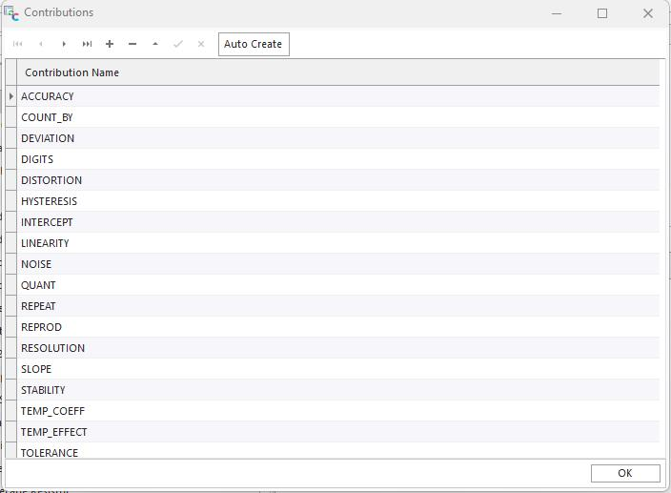Click the post edit checkmark icon
This screenshot has height=493, width=671.
click(178, 44)
